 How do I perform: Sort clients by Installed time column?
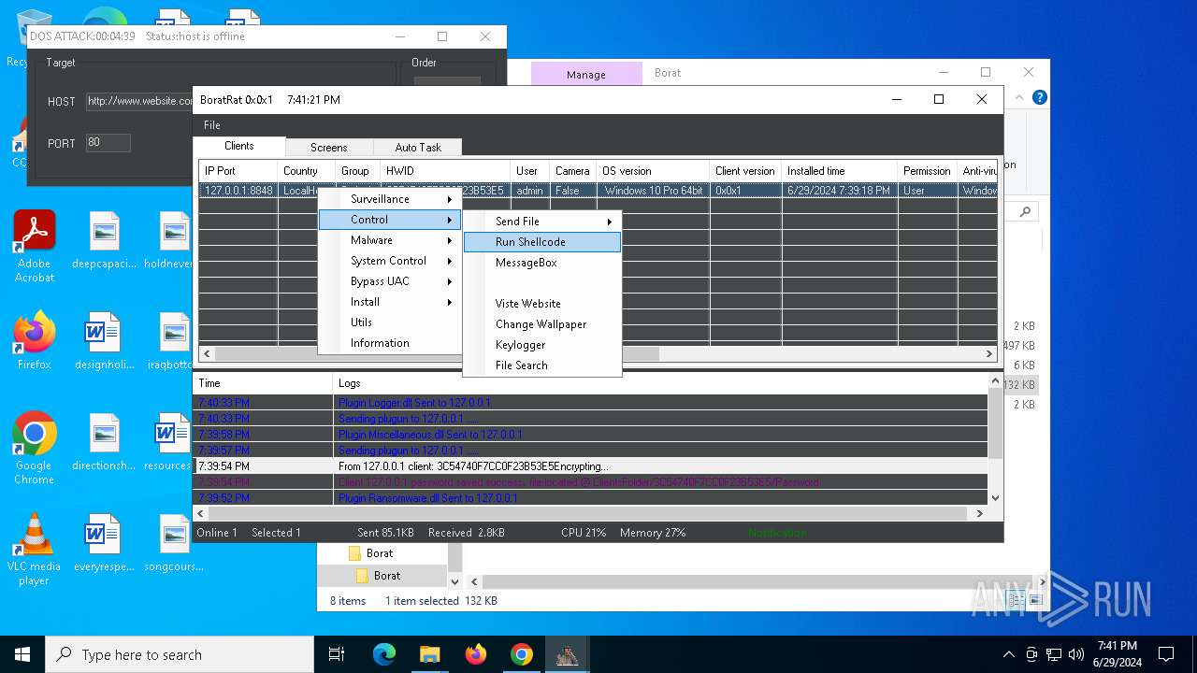(x=839, y=171)
